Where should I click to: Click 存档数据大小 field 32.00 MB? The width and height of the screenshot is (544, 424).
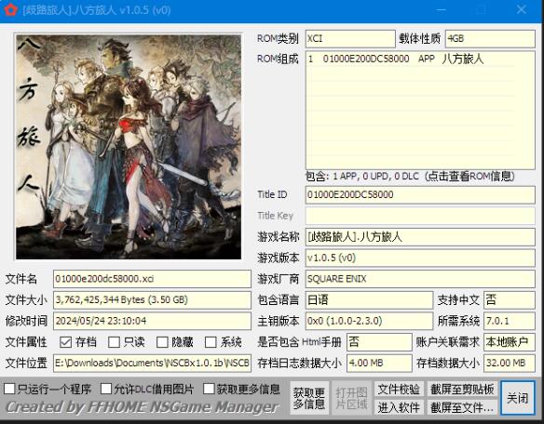tap(510, 363)
